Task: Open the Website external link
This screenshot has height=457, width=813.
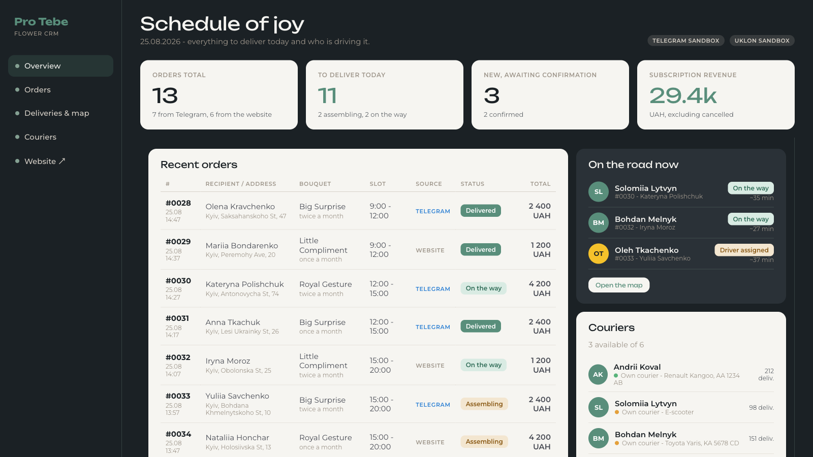Action: tap(60, 161)
